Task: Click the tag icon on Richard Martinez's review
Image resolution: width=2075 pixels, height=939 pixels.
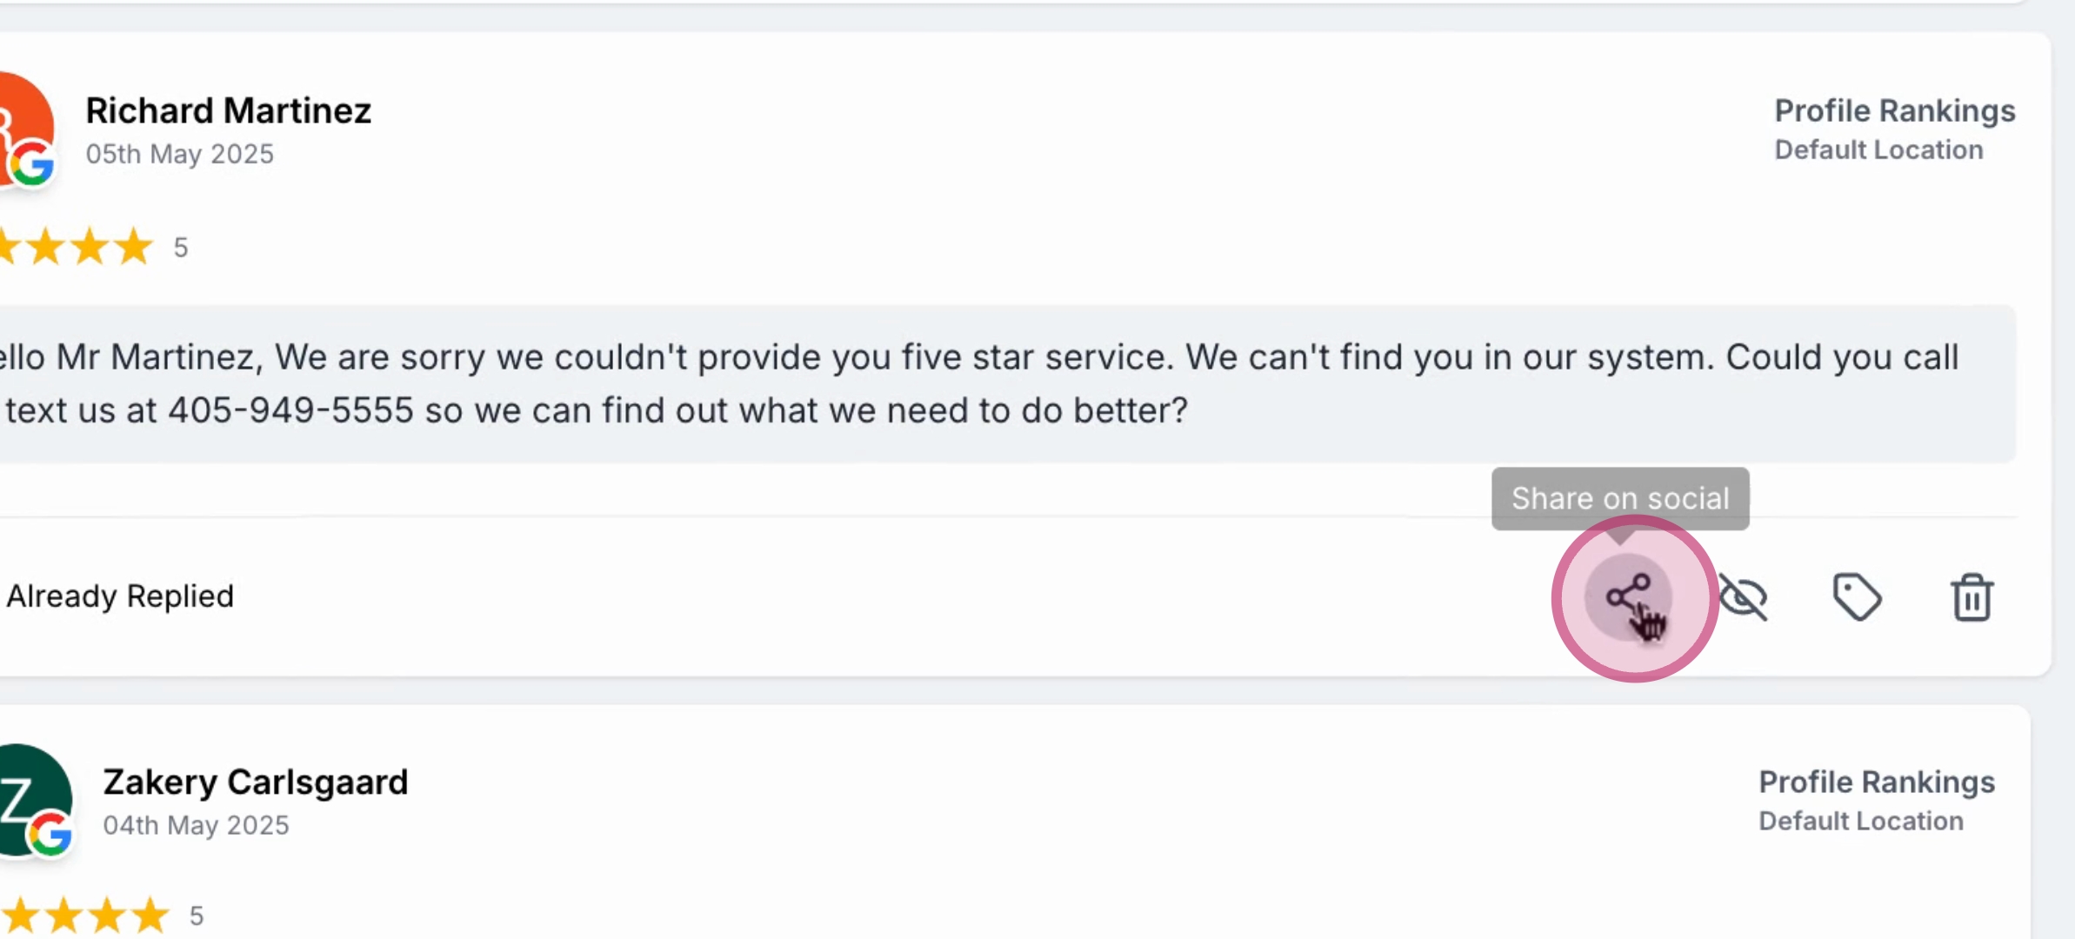Action: tap(1857, 597)
